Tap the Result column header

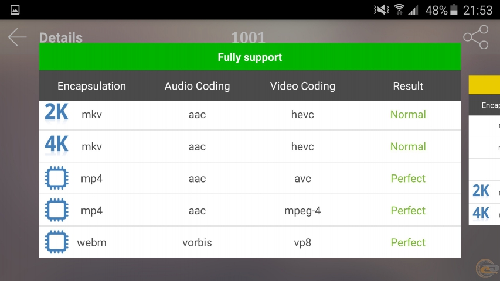(x=408, y=86)
